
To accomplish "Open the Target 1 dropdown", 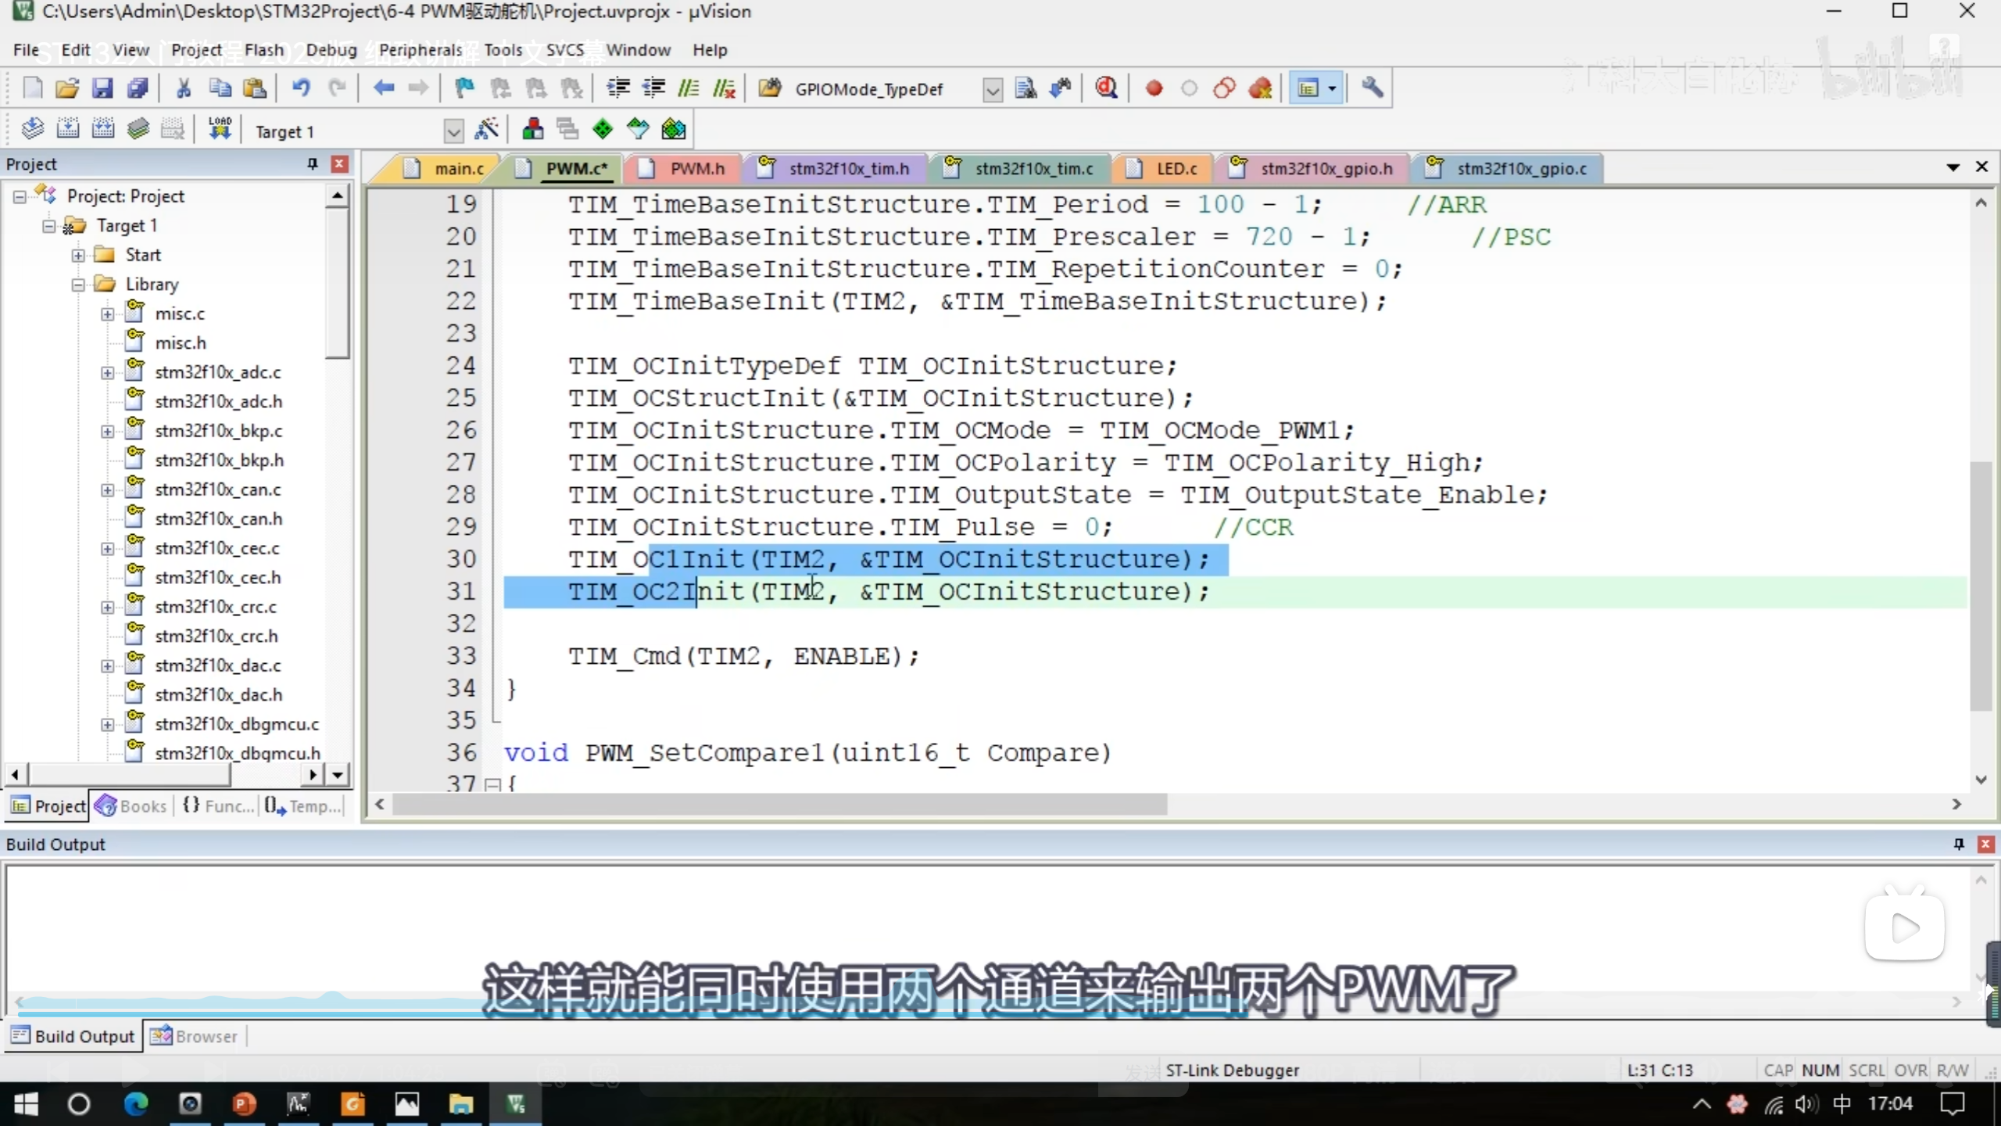I will click(x=453, y=131).
